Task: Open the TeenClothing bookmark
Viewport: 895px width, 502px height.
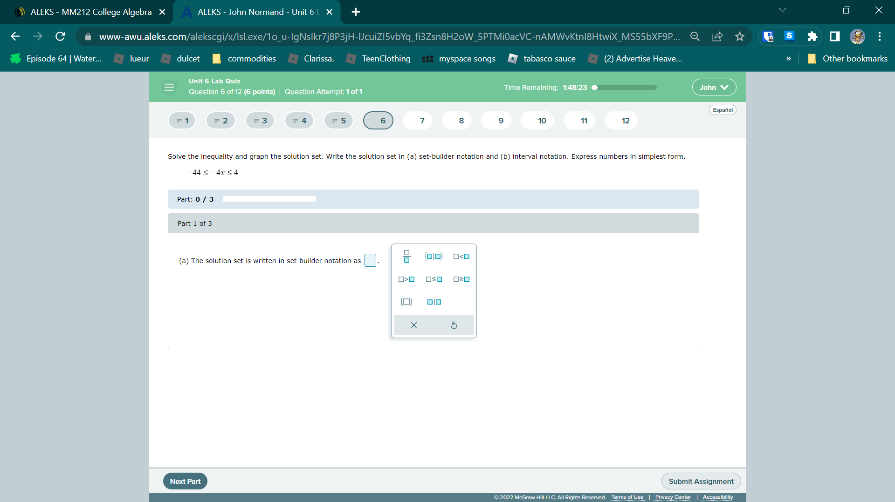Action: tap(378, 59)
